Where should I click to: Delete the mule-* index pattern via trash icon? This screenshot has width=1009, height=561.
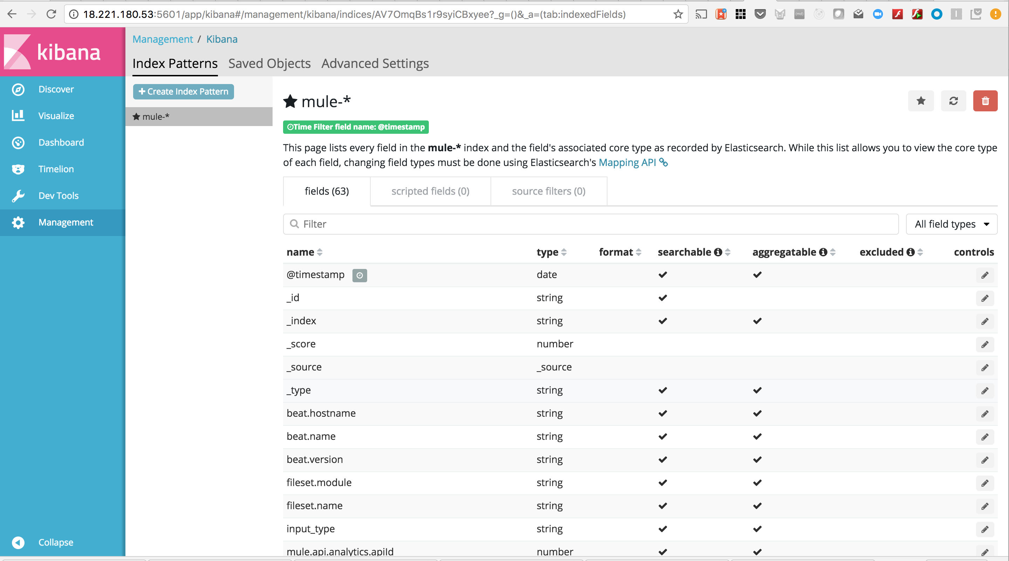tap(986, 101)
